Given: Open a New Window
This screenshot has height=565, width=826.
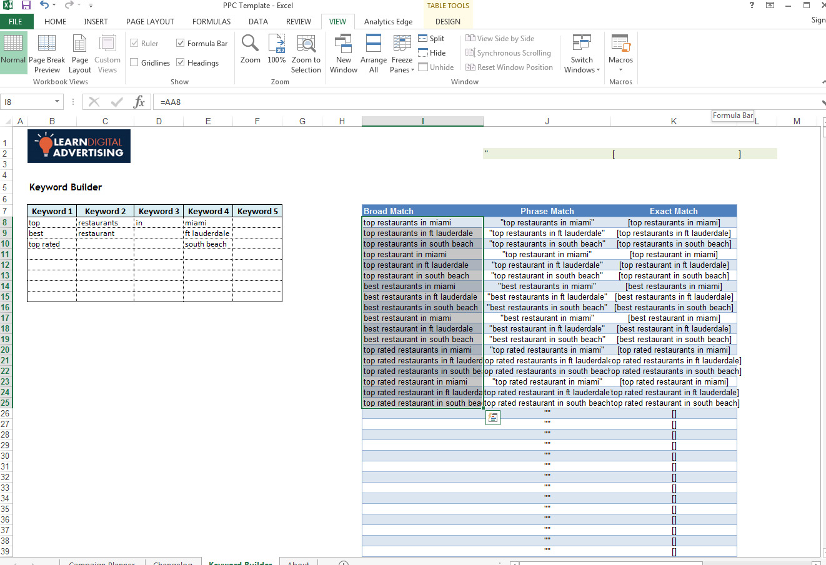Looking at the screenshot, I should (343, 53).
